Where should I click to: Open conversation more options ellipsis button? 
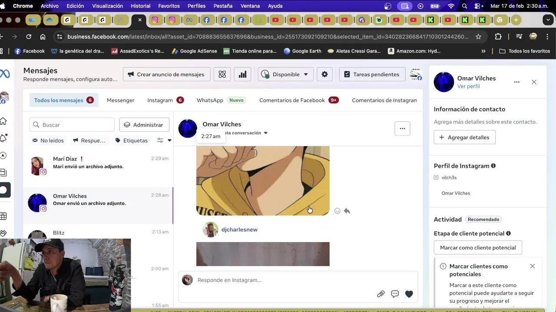(x=402, y=128)
